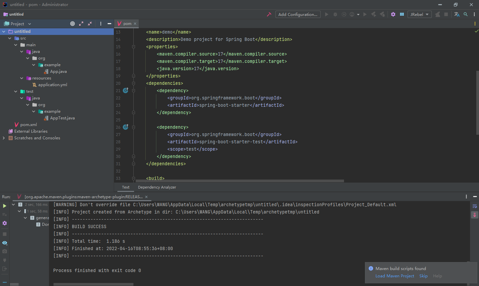Toggle the fold marker at line 33 build
The width and height of the screenshot is (479, 286).
(x=133, y=179)
